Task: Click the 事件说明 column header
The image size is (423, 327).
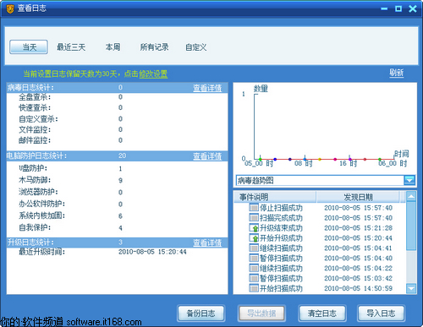Action: (x=275, y=197)
